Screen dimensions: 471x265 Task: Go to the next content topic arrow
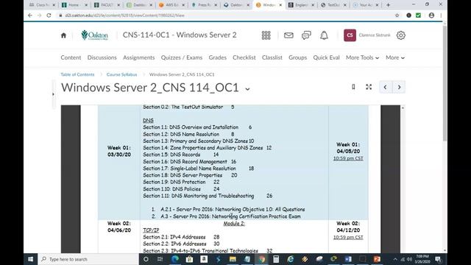[x=399, y=87]
